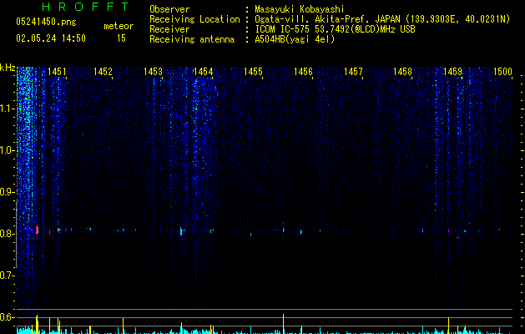525x334 pixels.
Task: Click the date stamp 02.05.24 14:50
Action: 51,38
